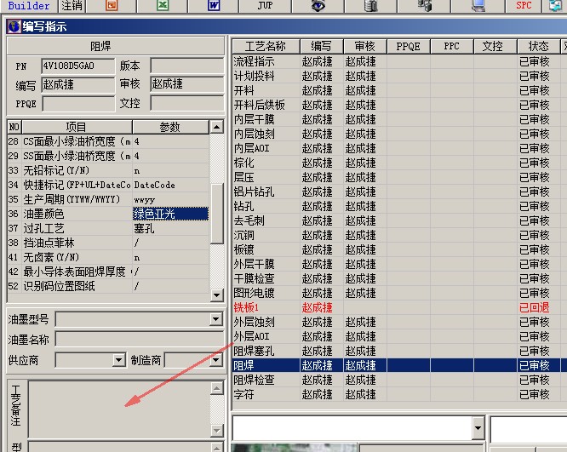Open the Word export toolbar icon

[214, 5]
